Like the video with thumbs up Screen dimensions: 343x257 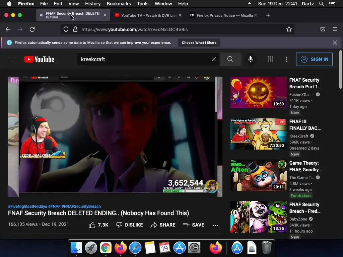[98, 225]
